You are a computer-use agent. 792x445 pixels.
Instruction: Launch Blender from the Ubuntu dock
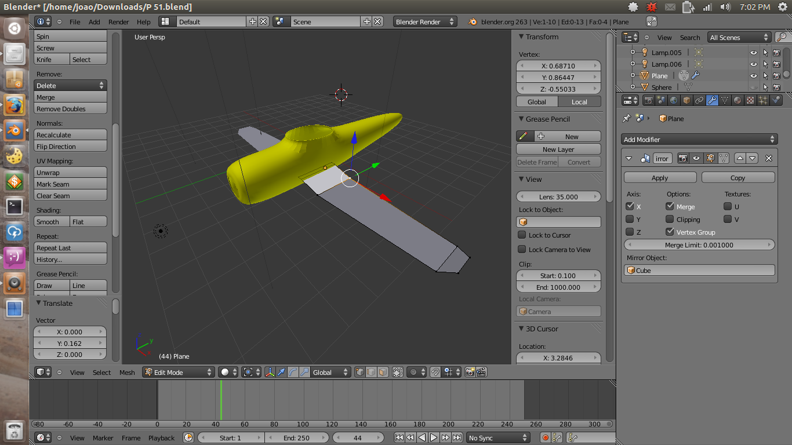[14, 130]
